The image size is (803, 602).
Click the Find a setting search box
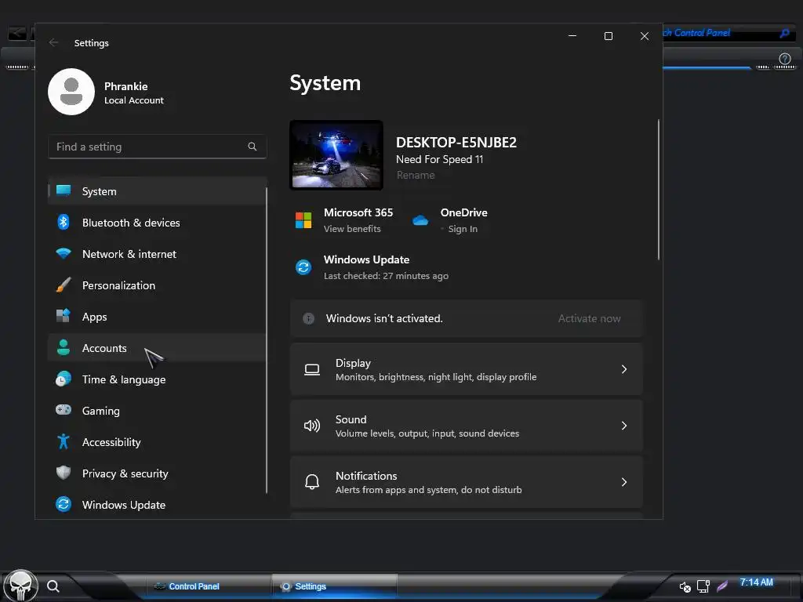coord(157,147)
